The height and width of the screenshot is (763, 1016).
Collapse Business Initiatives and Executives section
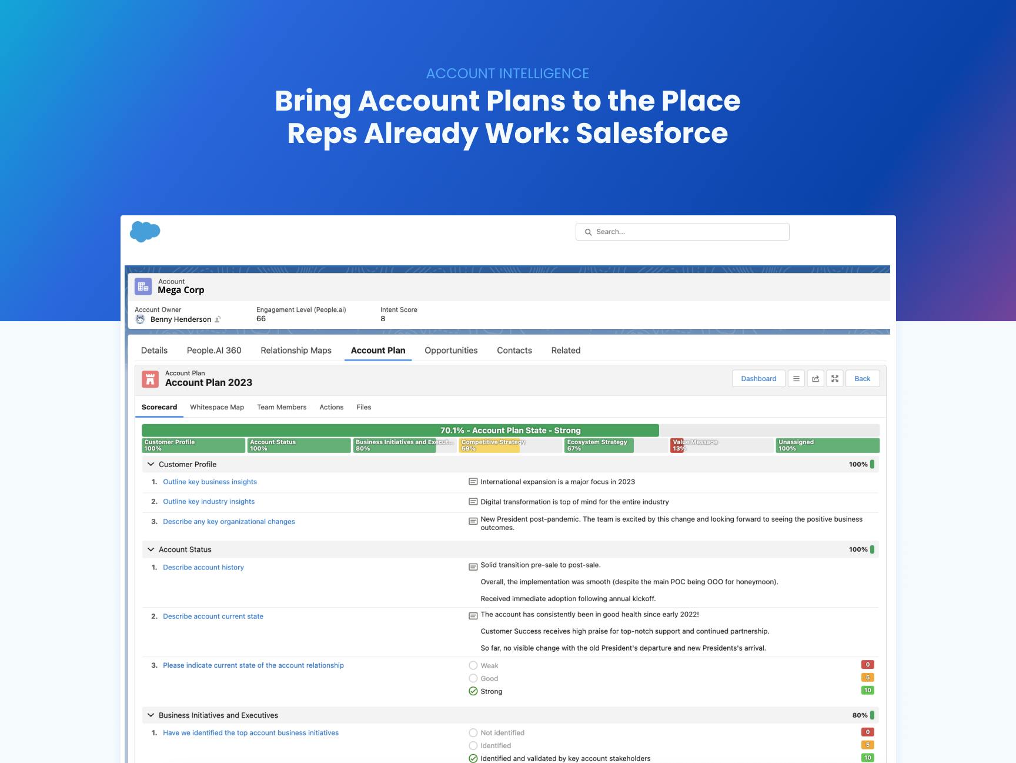(151, 715)
